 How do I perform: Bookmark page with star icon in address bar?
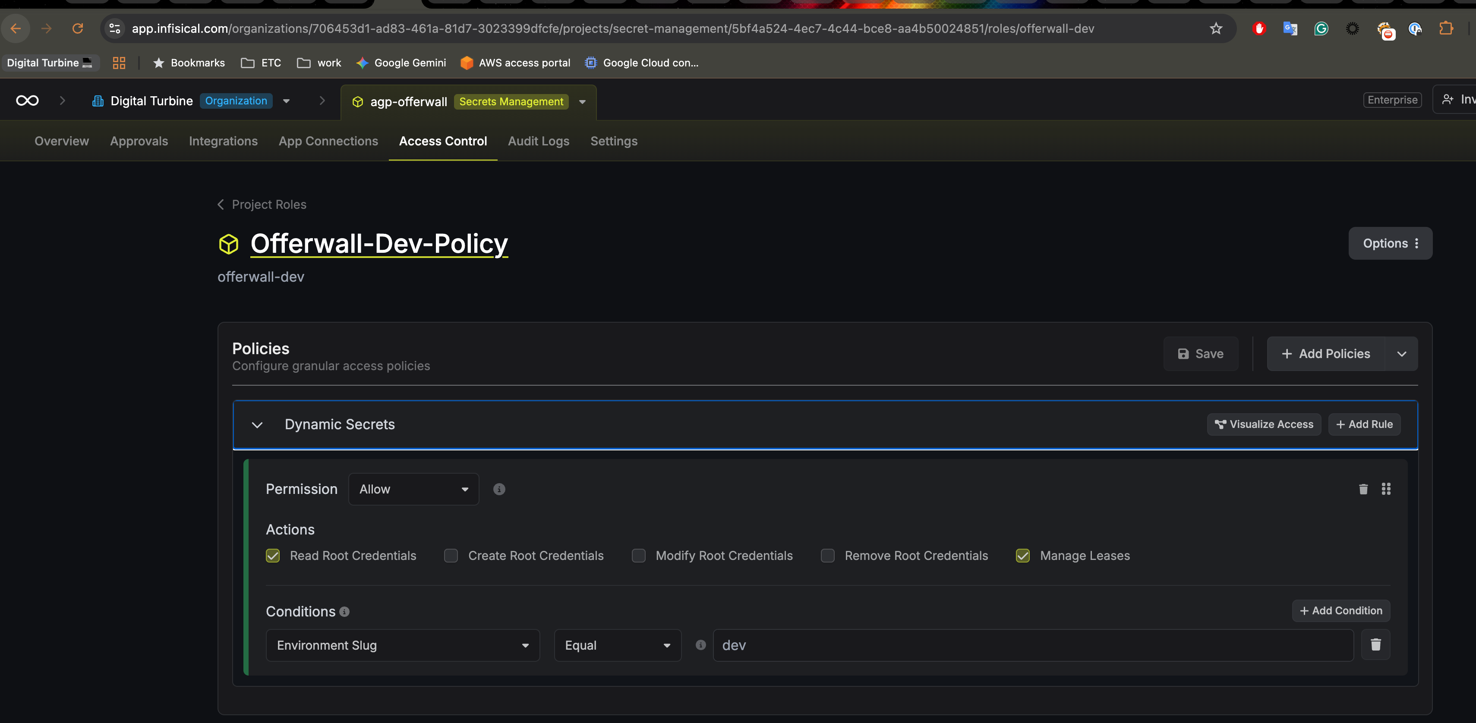(1216, 28)
